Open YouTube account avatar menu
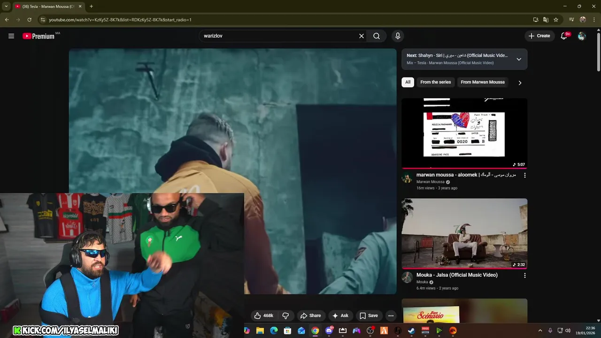 582,36
